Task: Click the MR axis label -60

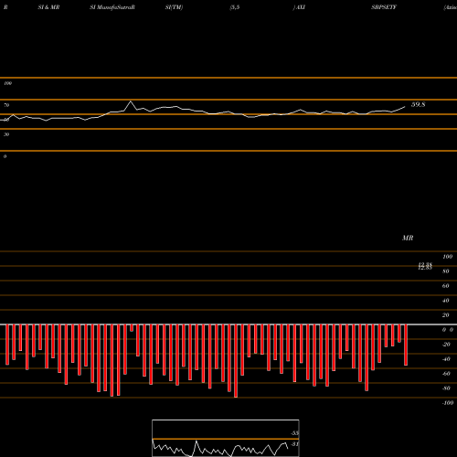Action: pos(446,374)
